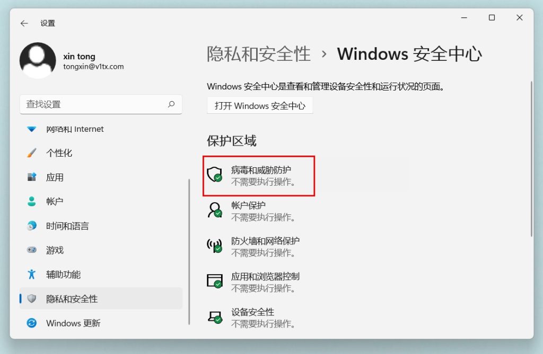This screenshot has height=354, width=543.
Task: Click the user avatar picture
Action: coord(38,60)
